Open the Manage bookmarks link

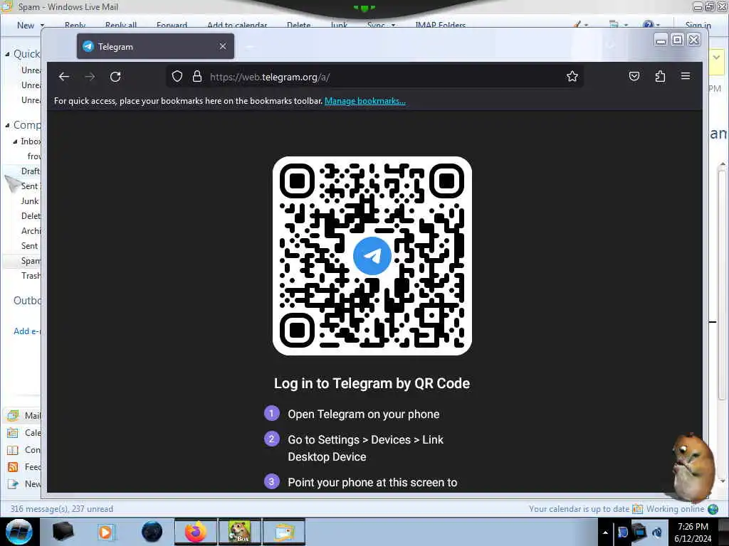coord(365,101)
